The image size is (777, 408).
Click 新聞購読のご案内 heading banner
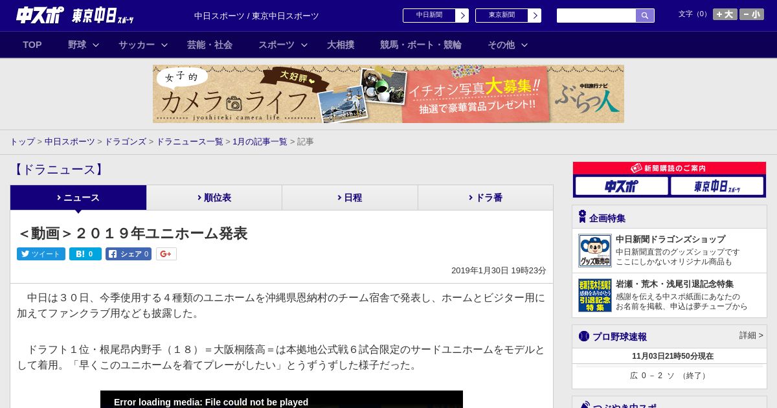(x=670, y=168)
